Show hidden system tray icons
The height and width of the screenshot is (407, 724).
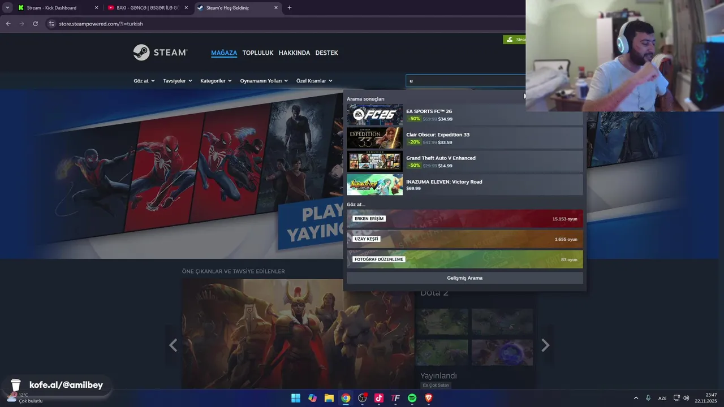(636, 398)
